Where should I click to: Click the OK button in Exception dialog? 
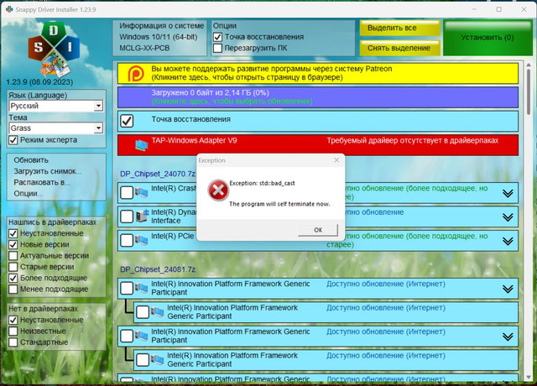(x=318, y=230)
